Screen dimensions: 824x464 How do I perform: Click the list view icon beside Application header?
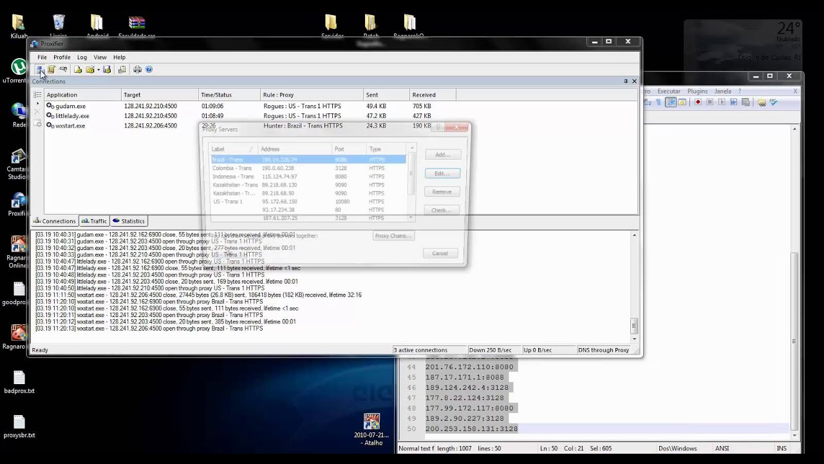37,95
